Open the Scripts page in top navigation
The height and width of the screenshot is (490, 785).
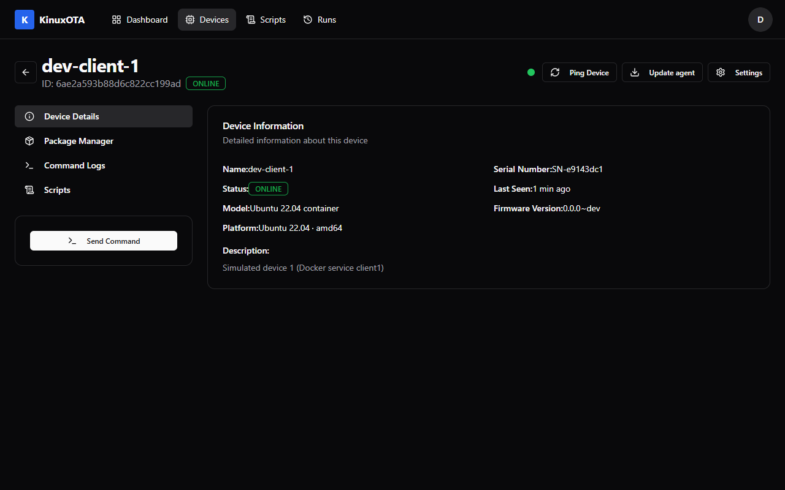point(266,20)
